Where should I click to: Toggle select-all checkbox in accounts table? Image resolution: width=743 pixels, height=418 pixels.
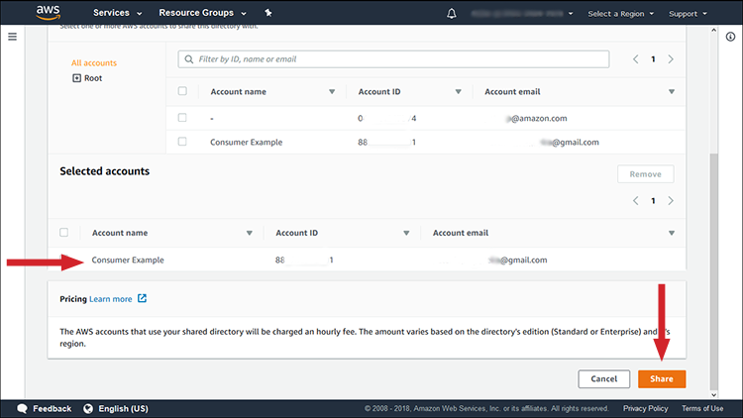point(182,91)
